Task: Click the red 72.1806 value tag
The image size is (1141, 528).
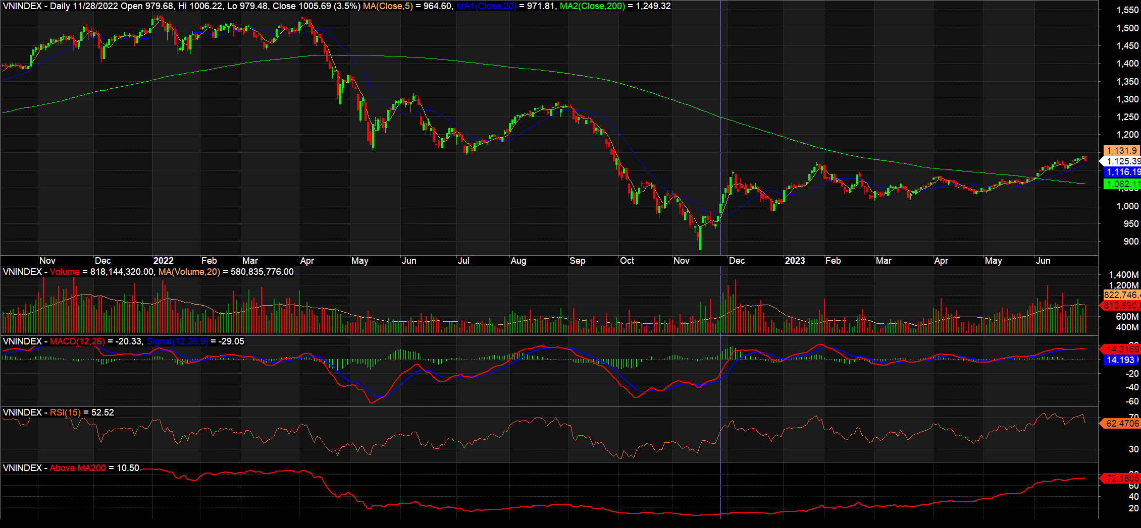Action: pyautogui.click(x=1122, y=478)
